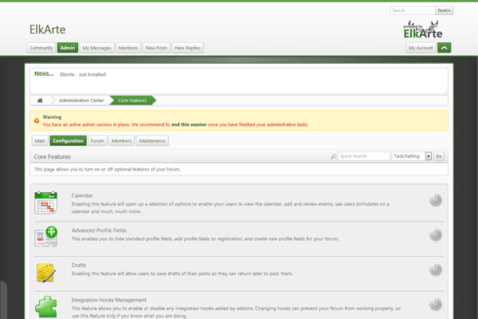Viewport: 478px width, 319px height.
Task: Turn on Advanced Profile Fields toggle
Action: [x=435, y=234]
